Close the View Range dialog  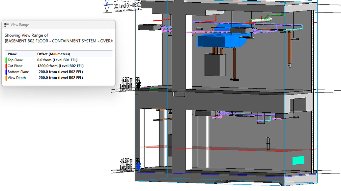pos(111,24)
